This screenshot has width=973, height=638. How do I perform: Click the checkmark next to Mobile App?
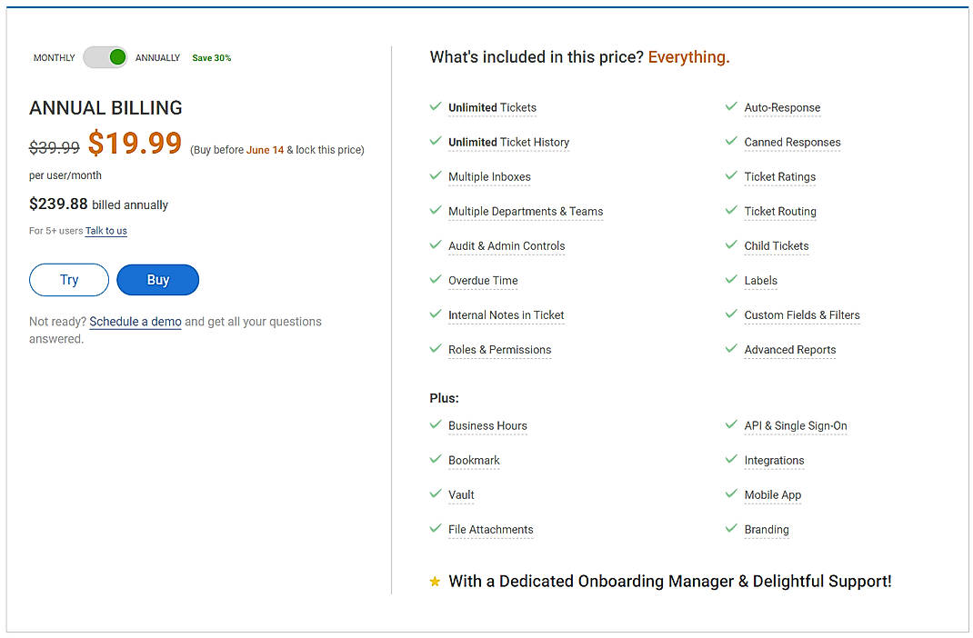[x=731, y=494]
